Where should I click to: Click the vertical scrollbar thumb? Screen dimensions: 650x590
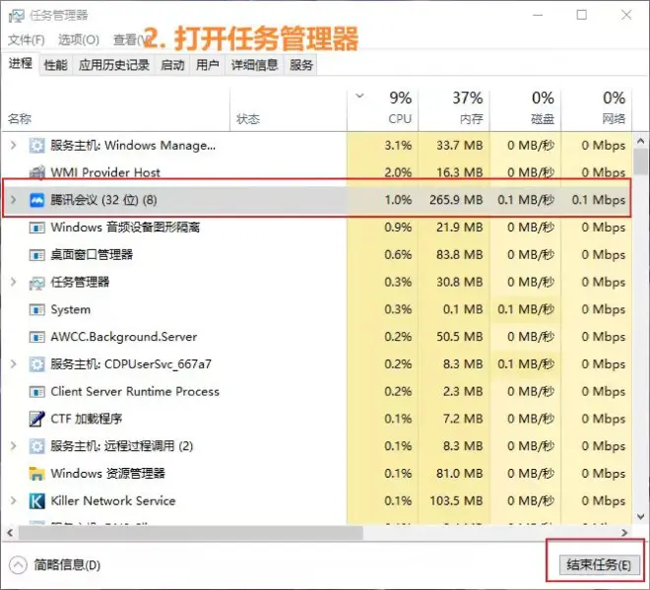tap(641, 162)
